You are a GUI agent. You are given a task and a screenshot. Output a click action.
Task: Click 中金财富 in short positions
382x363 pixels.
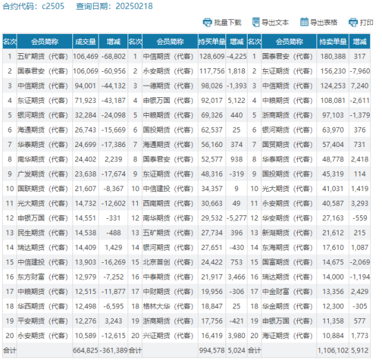(x=288, y=291)
